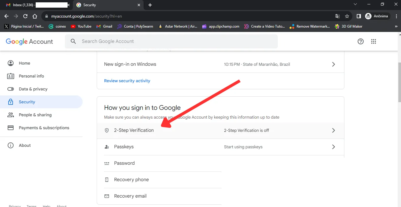Open the Google apps grid icon

pyautogui.click(x=374, y=41)
